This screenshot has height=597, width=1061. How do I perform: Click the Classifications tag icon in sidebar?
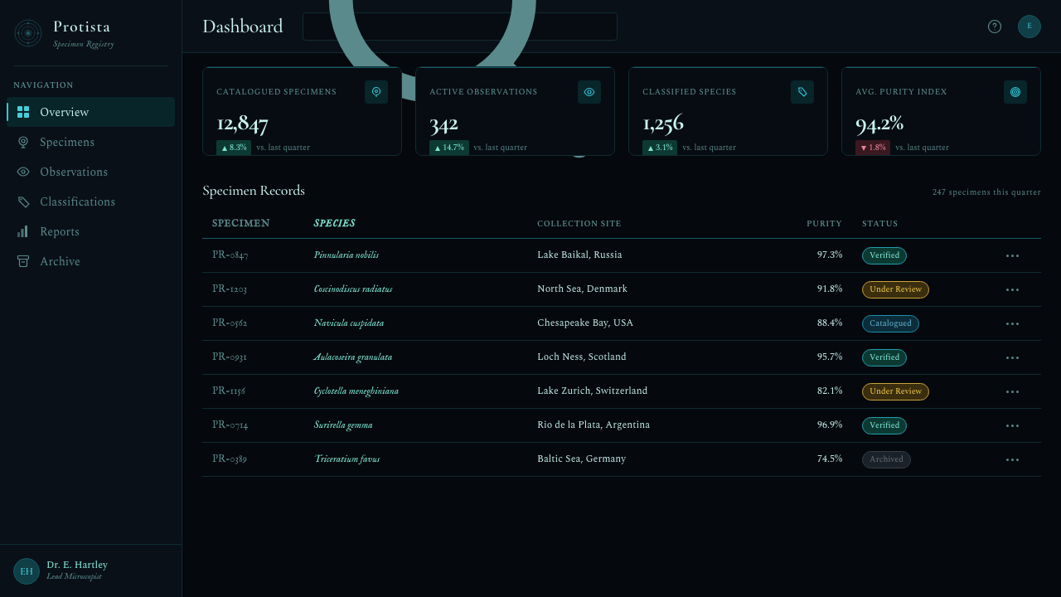(x=23, y=201)
